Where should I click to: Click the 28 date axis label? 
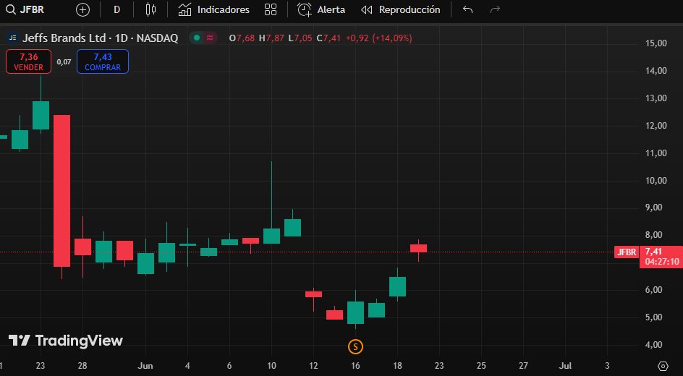82,366
